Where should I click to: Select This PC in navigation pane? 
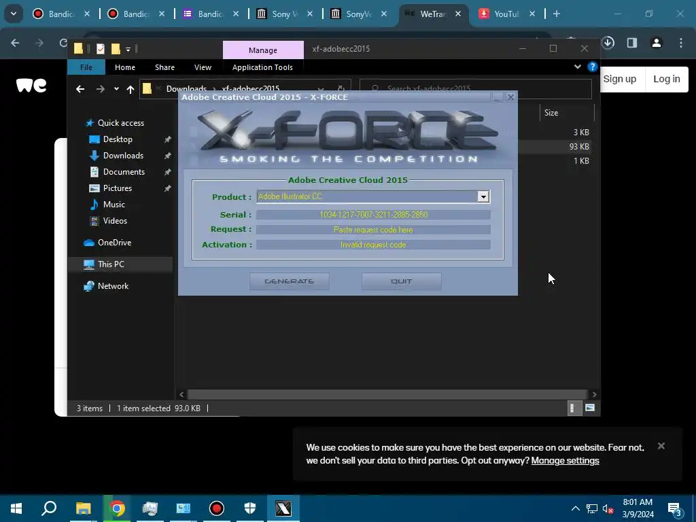(111, 264)
